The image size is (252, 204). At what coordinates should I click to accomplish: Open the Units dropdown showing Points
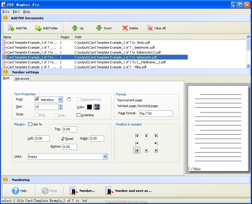coord(105,157)
